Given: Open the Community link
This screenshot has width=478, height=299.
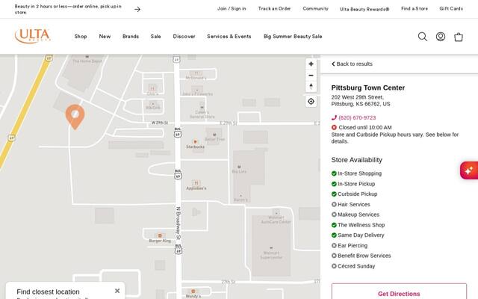Looking at the screenshot, I should (x=315, y=8).
